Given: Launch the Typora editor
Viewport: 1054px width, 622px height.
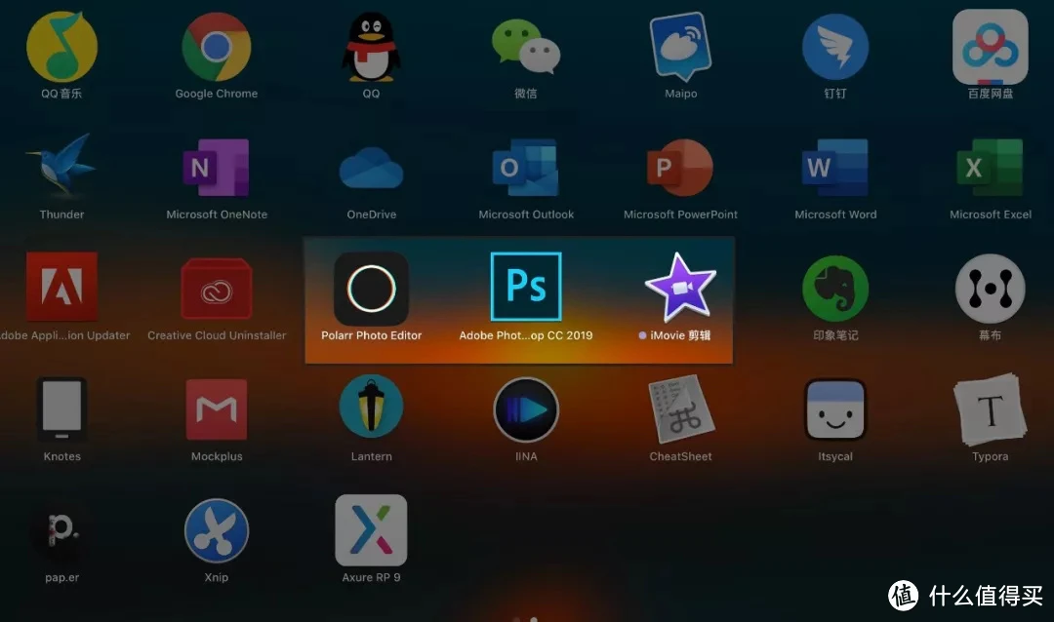Looking at the screenshot, I should (991, 409).
